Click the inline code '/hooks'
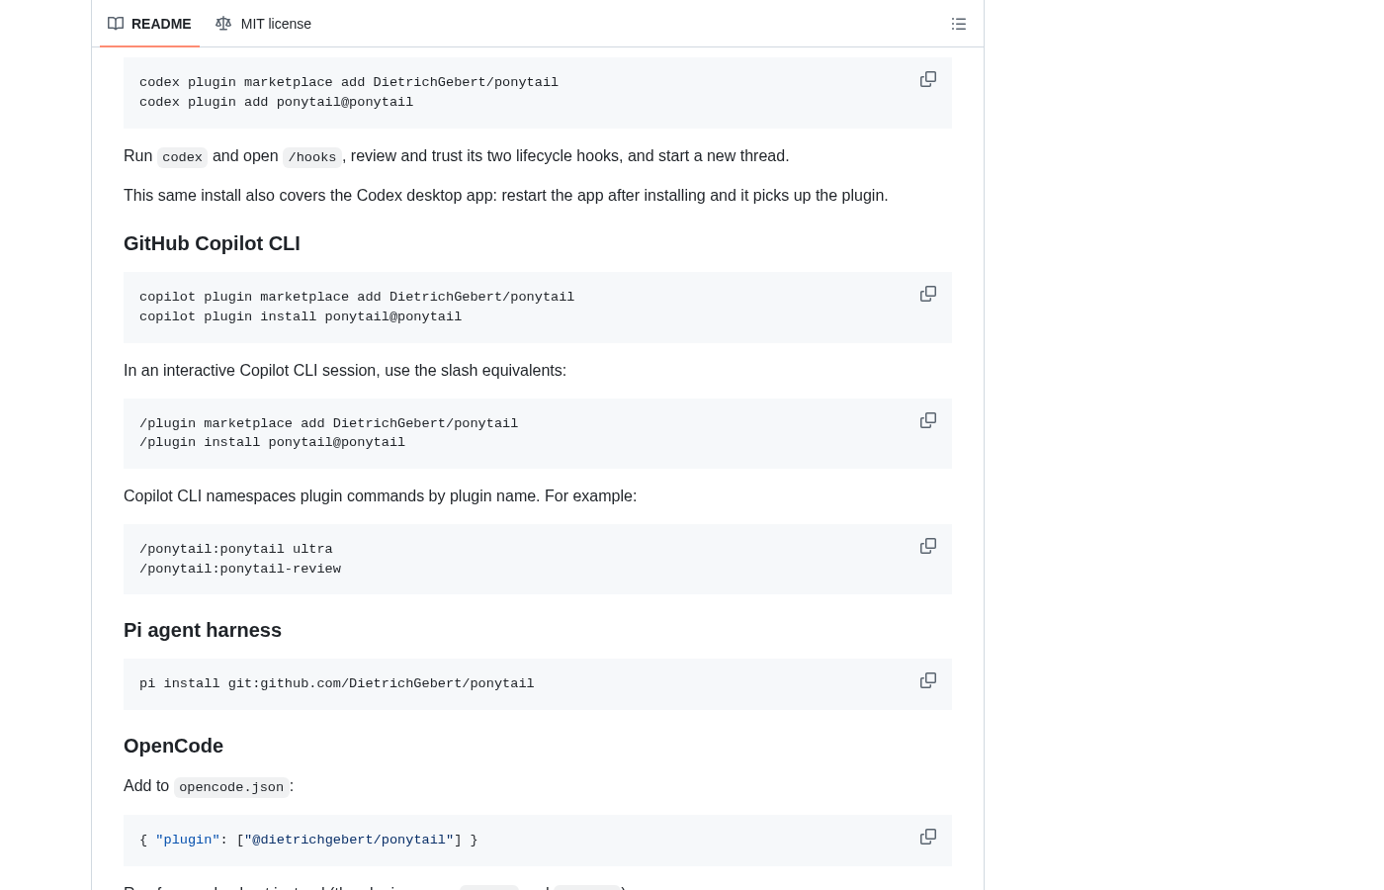Image resolution: width=1384 pixels, height=890 pixels. click(x=312, y=157)
